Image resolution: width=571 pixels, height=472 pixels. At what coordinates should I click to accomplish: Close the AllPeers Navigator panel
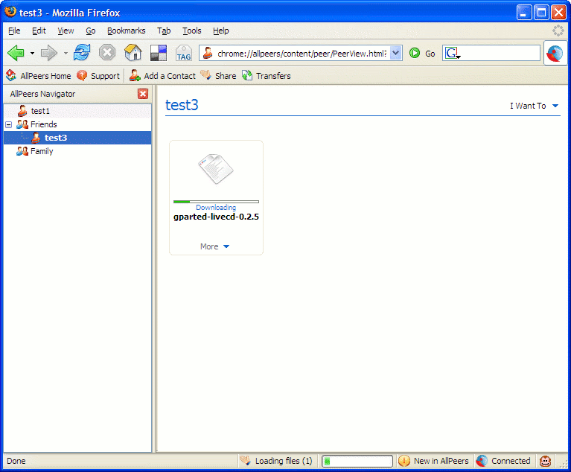tap(143, 94)
